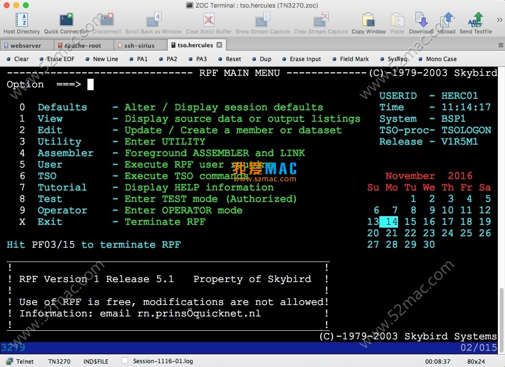
Task: Click the Upload toolbar icon
Action: coord(447,20)
